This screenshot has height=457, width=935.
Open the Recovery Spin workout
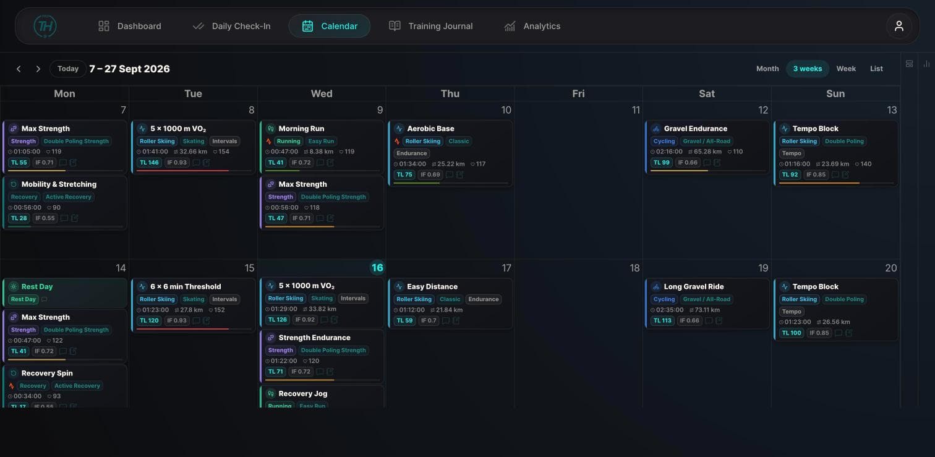[x=65, y=387]
